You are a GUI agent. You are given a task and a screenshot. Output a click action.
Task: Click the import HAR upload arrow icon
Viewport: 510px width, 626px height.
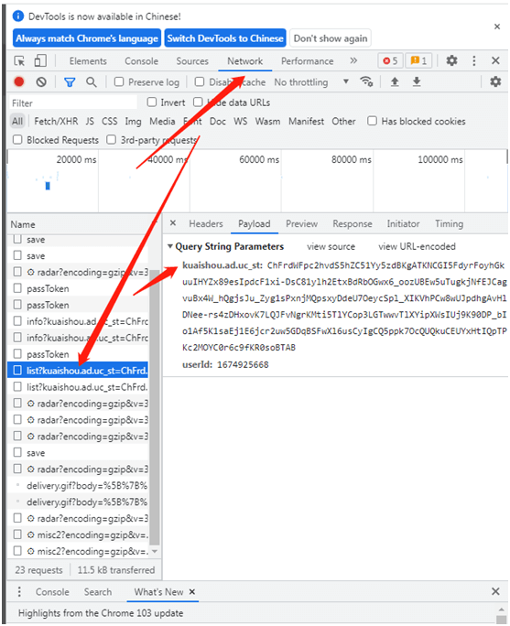[x=395, y=81]
